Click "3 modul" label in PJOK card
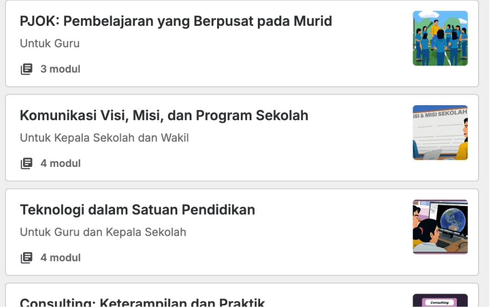 click(x=60, y=69)
